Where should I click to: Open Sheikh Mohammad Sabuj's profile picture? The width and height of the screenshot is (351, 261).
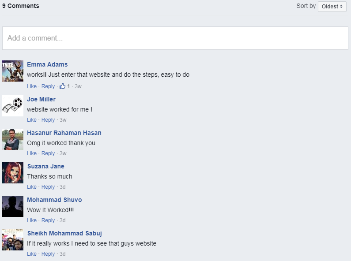coord(13,240)
